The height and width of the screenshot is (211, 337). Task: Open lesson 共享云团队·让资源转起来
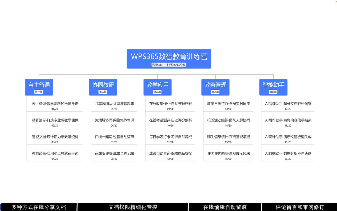(x=114, y=104)
